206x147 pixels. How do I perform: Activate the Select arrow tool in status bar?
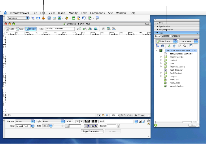[x=99, y=115]
